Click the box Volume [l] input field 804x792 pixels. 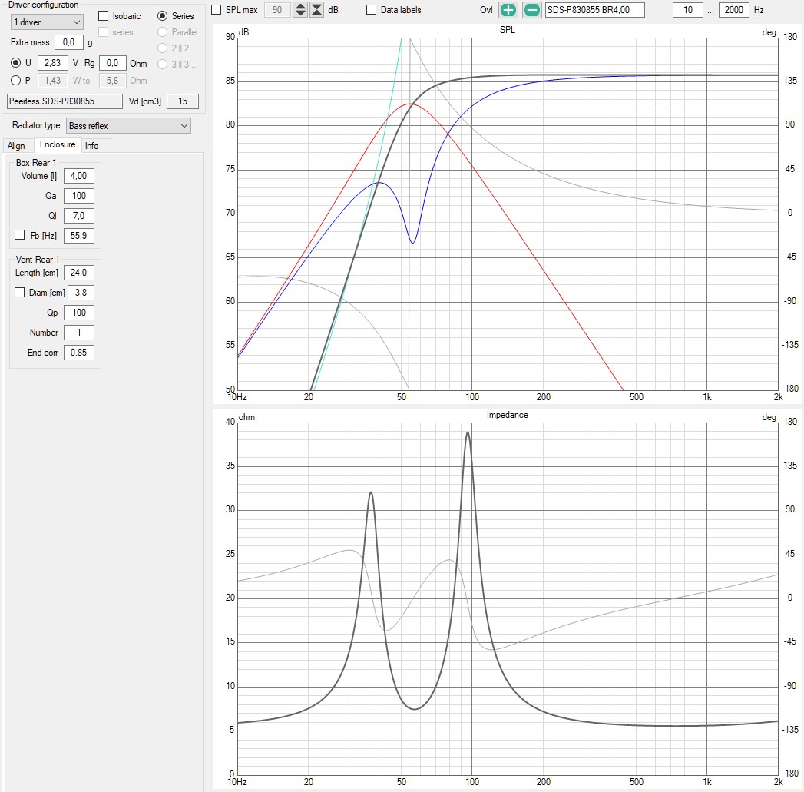(x=79, y=176)
